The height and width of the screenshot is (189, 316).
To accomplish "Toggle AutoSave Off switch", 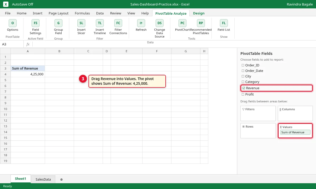I will (x=23, y=4).
